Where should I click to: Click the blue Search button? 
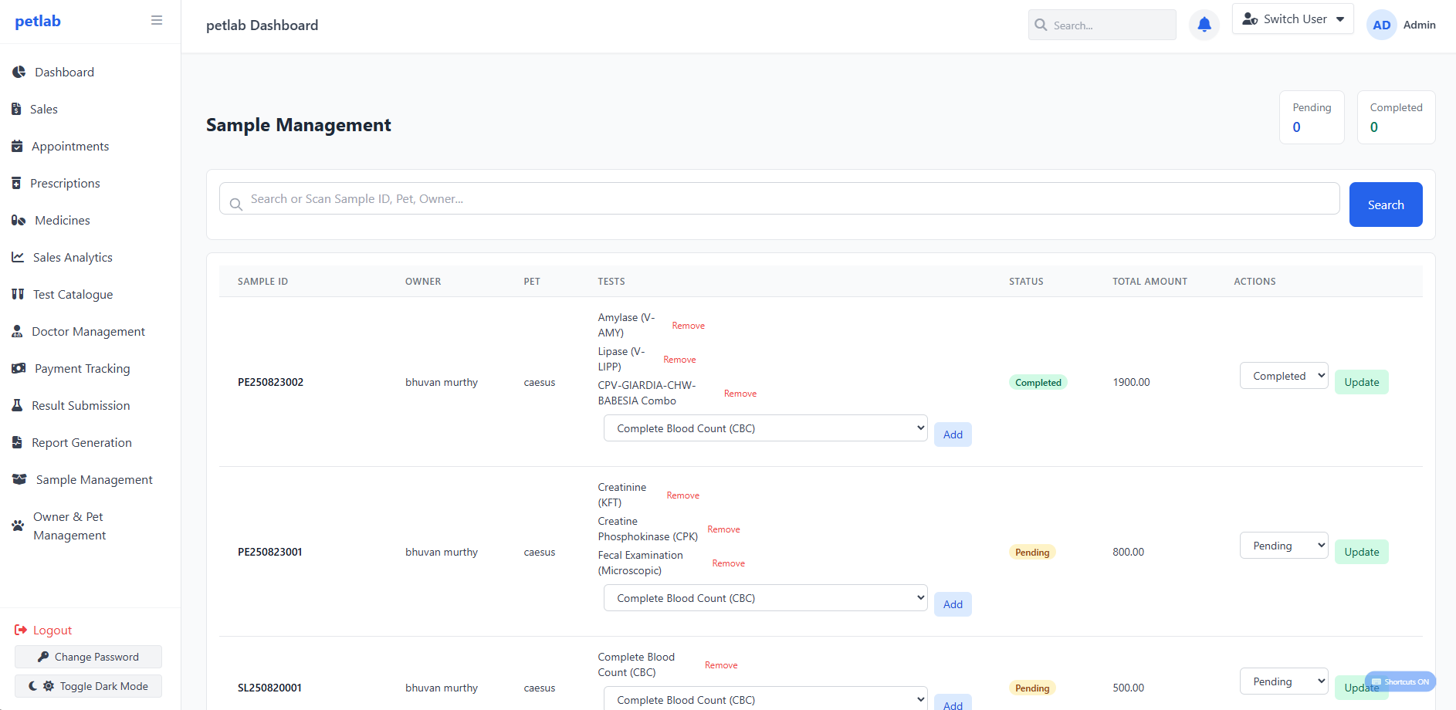point(1385,204)
